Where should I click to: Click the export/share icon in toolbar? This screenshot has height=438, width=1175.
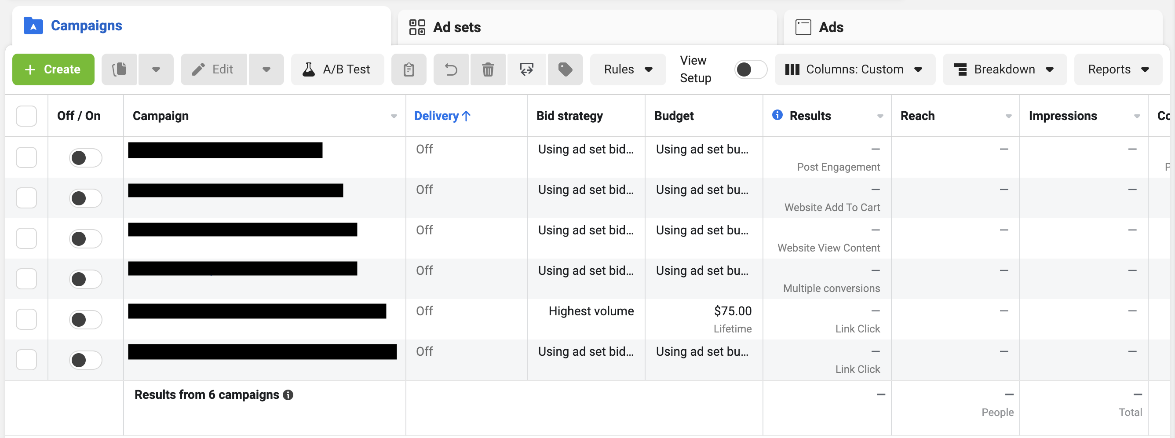click(x=527, y=69)
